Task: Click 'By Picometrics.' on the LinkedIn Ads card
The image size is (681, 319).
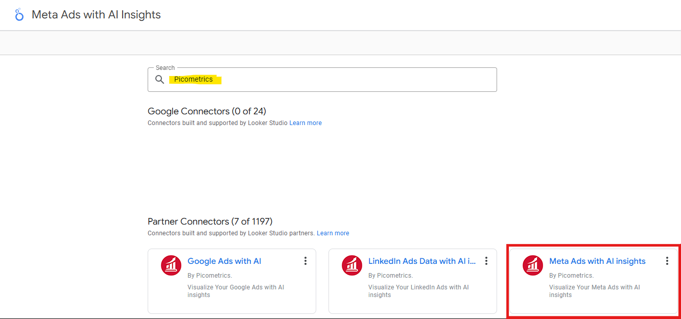Action: pos(390,276)
